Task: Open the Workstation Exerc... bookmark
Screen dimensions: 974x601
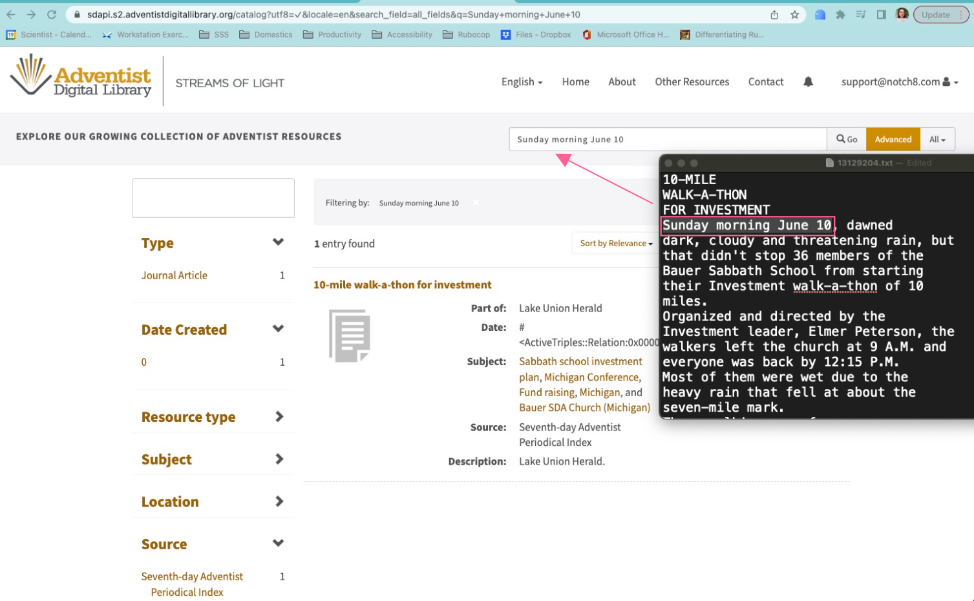Action: click(x=145, y=35)
